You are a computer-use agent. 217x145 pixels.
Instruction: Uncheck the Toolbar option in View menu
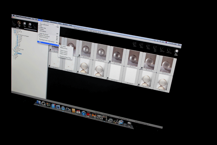pos(42,29)
